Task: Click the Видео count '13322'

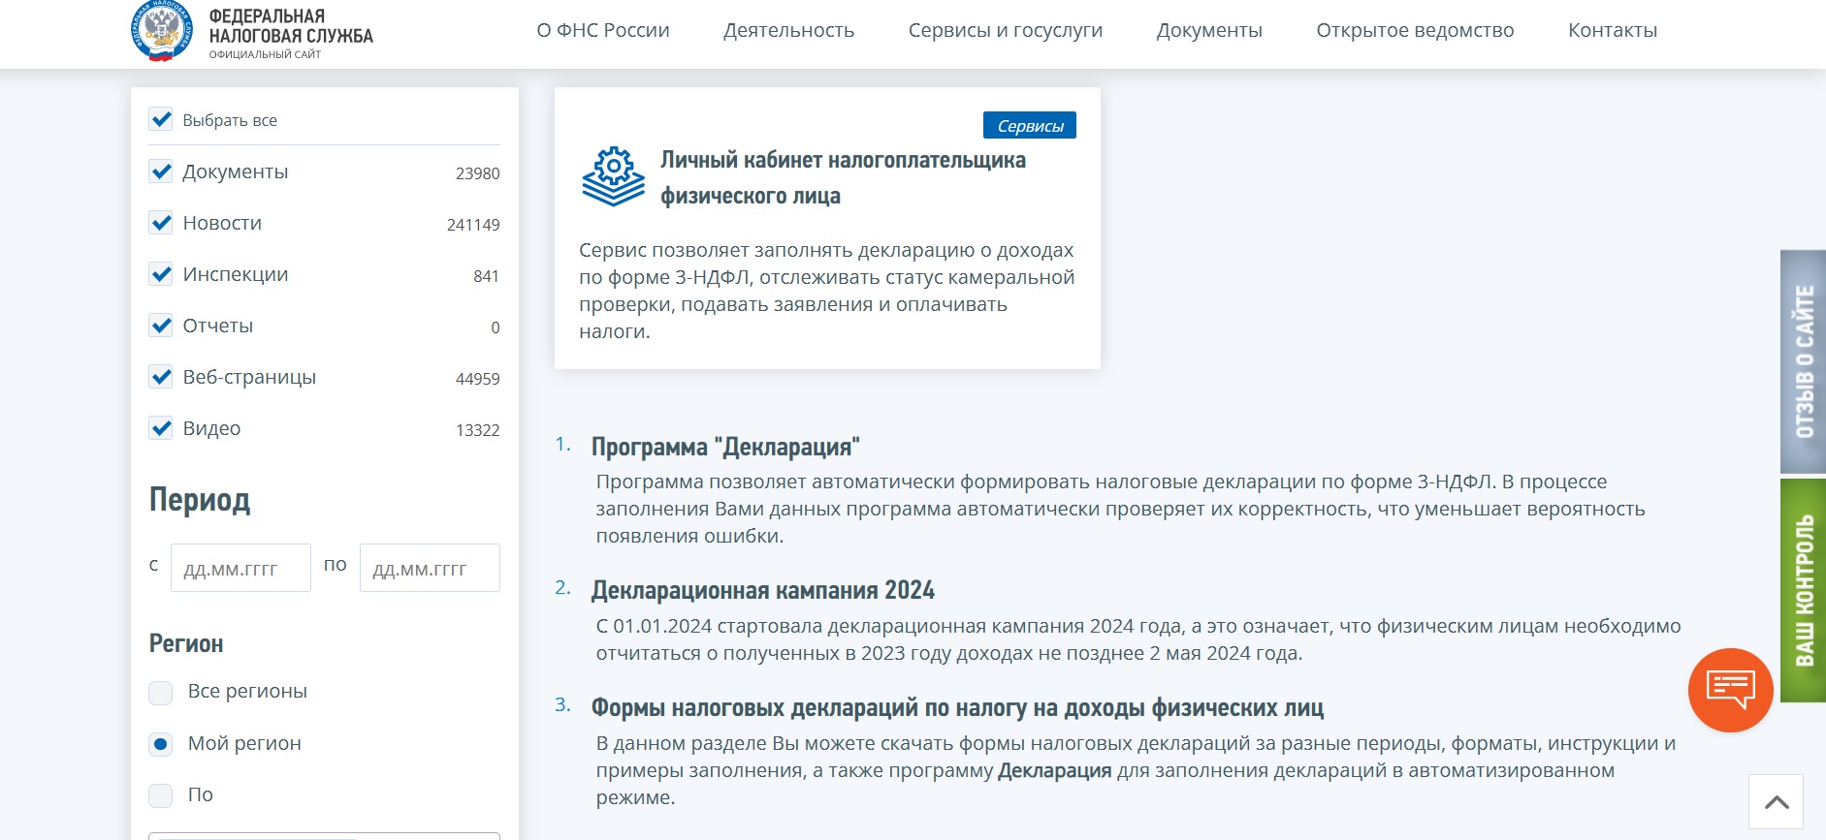Action: (x=478, y=430)
